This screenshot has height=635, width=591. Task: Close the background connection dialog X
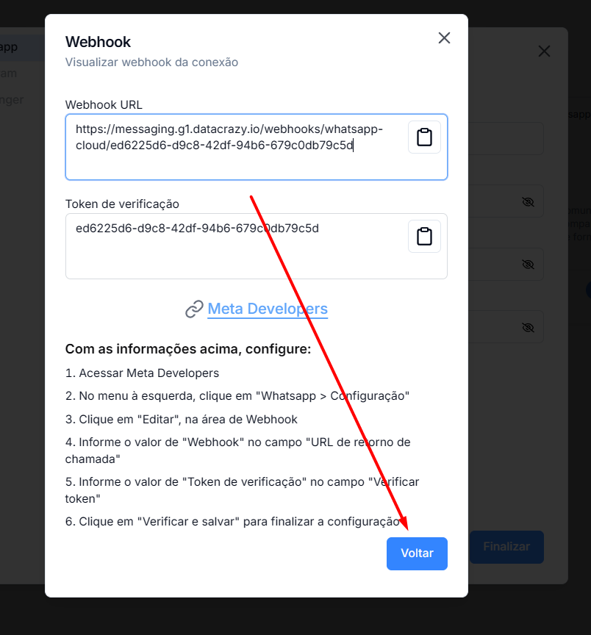tap(544, 51)
